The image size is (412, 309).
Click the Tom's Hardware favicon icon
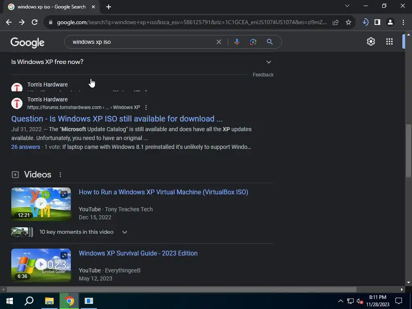pyautogui.click(x=17, y=103)
